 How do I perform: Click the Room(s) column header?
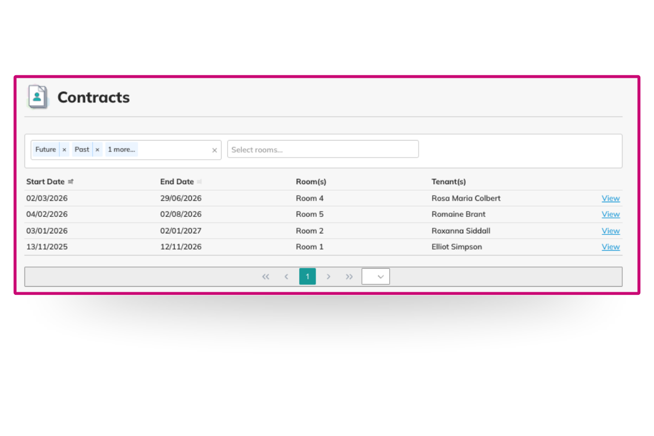pyautogui.click(x=311, y=182)
